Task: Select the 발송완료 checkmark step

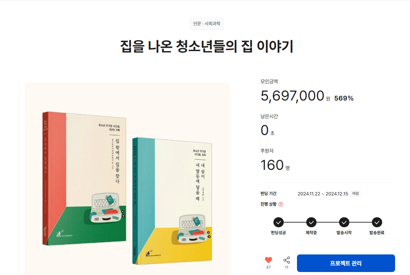Action: point(377,222)
